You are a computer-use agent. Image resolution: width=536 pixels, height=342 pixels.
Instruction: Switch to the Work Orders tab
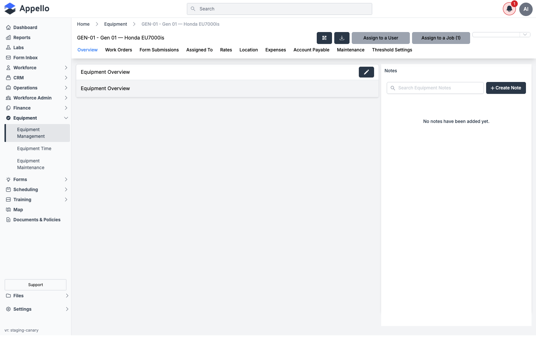118,50
